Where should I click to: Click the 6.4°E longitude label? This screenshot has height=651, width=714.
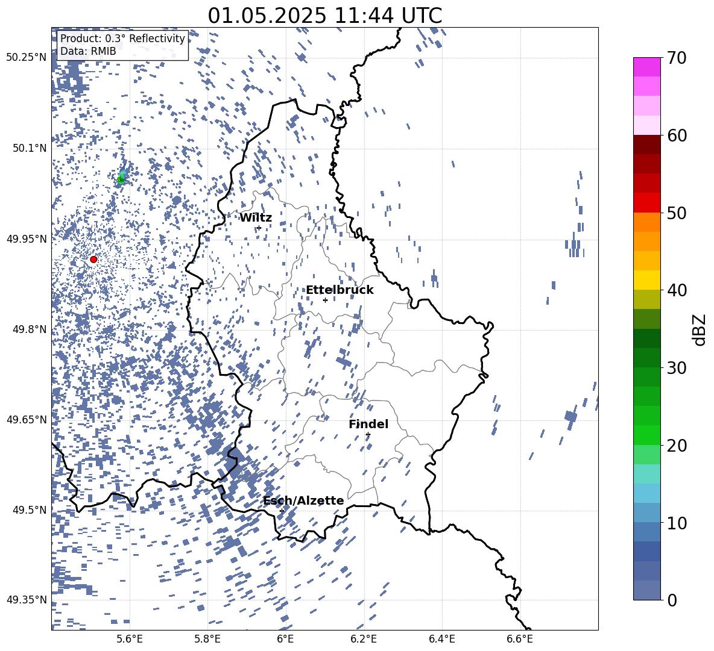click(x=441, y=639)
